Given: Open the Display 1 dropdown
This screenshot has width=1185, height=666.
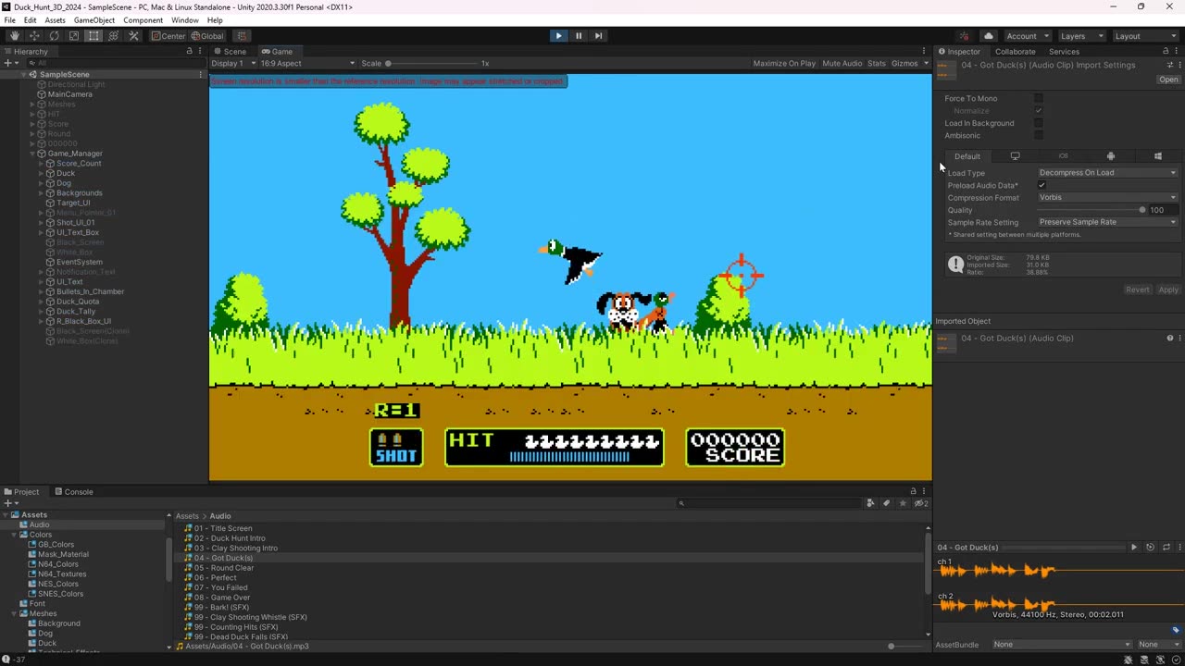Looking at the screenshot, I should pos(232,64).
